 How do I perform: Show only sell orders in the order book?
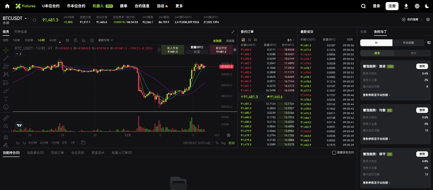[249, 40]
